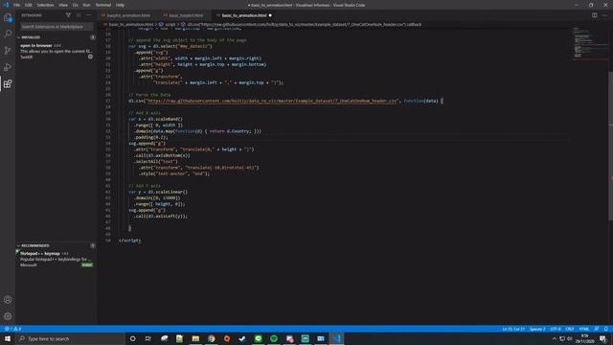Open Windows action center notifications
Viewport: 613px width, 345px height.
pyautogui.click(x=602, y=338)
